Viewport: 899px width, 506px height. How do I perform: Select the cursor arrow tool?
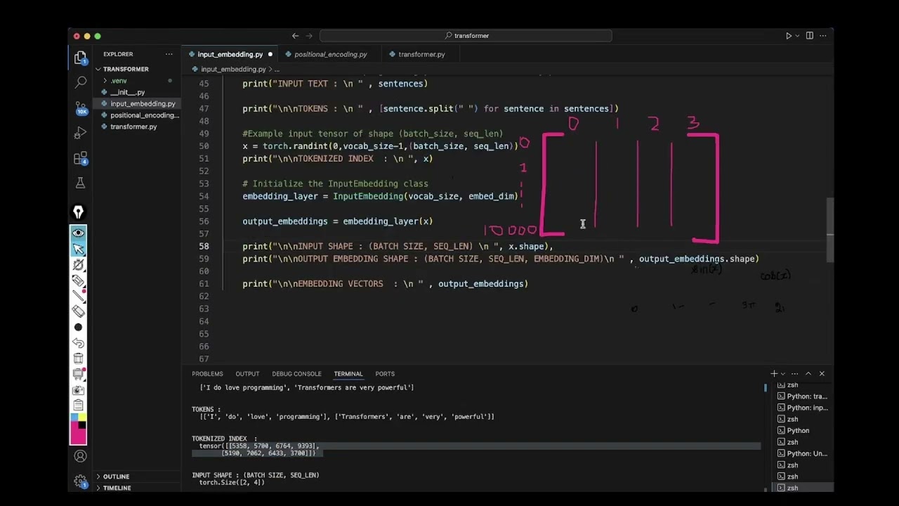[x=78, y=249]
